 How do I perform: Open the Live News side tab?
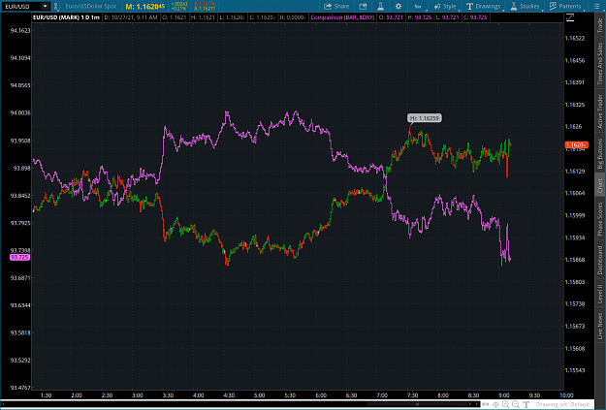pos(600,326)
